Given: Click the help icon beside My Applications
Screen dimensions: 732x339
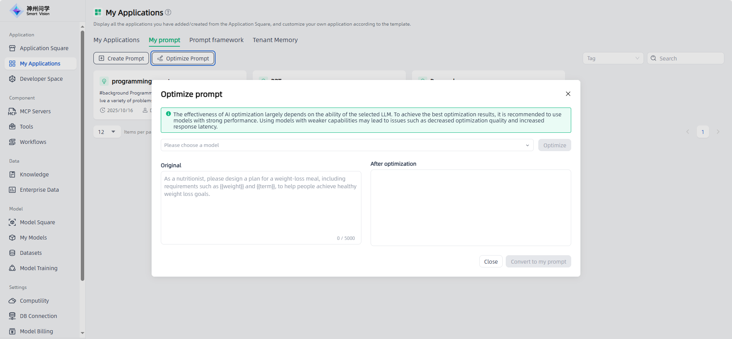Looking at the screenshot, I should [168, 13].
